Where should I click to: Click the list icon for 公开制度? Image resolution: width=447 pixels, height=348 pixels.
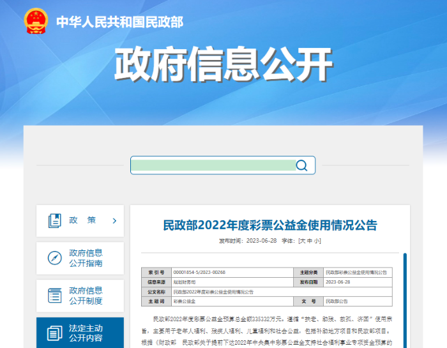54,296
